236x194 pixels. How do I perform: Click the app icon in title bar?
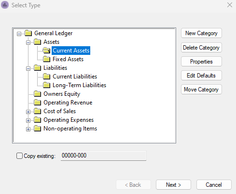tap(5, 5)
